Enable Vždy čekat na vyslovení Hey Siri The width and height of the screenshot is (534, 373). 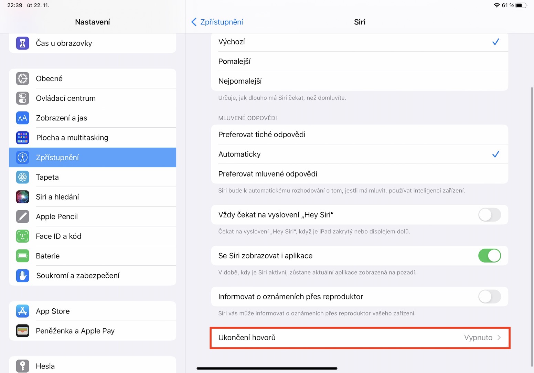(489, 215)
